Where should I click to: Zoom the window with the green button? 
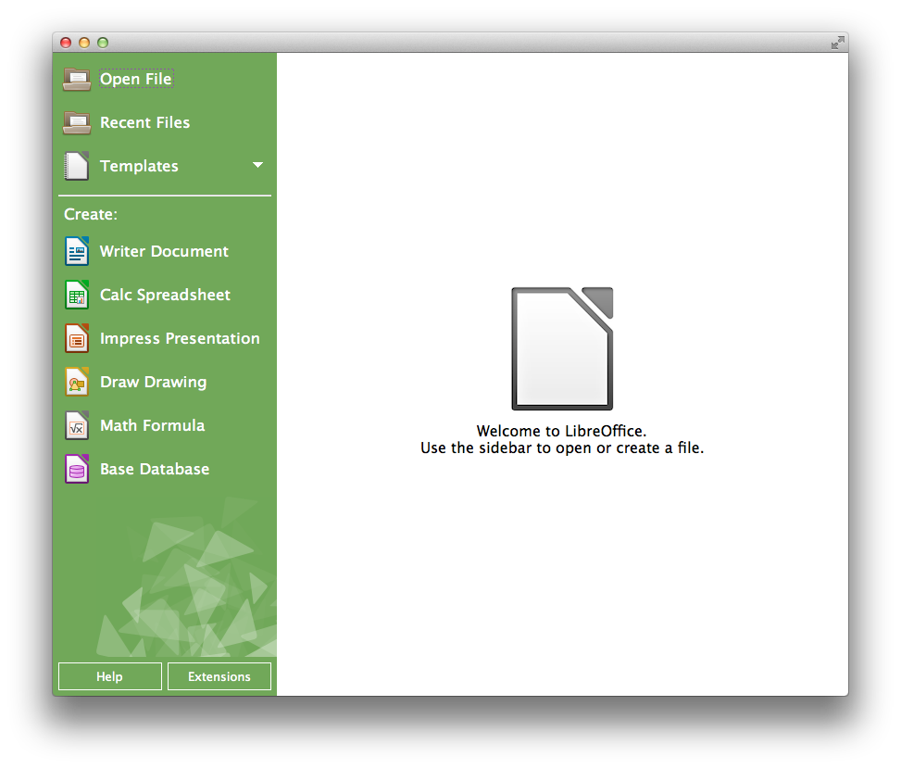[x=102, y=43]
